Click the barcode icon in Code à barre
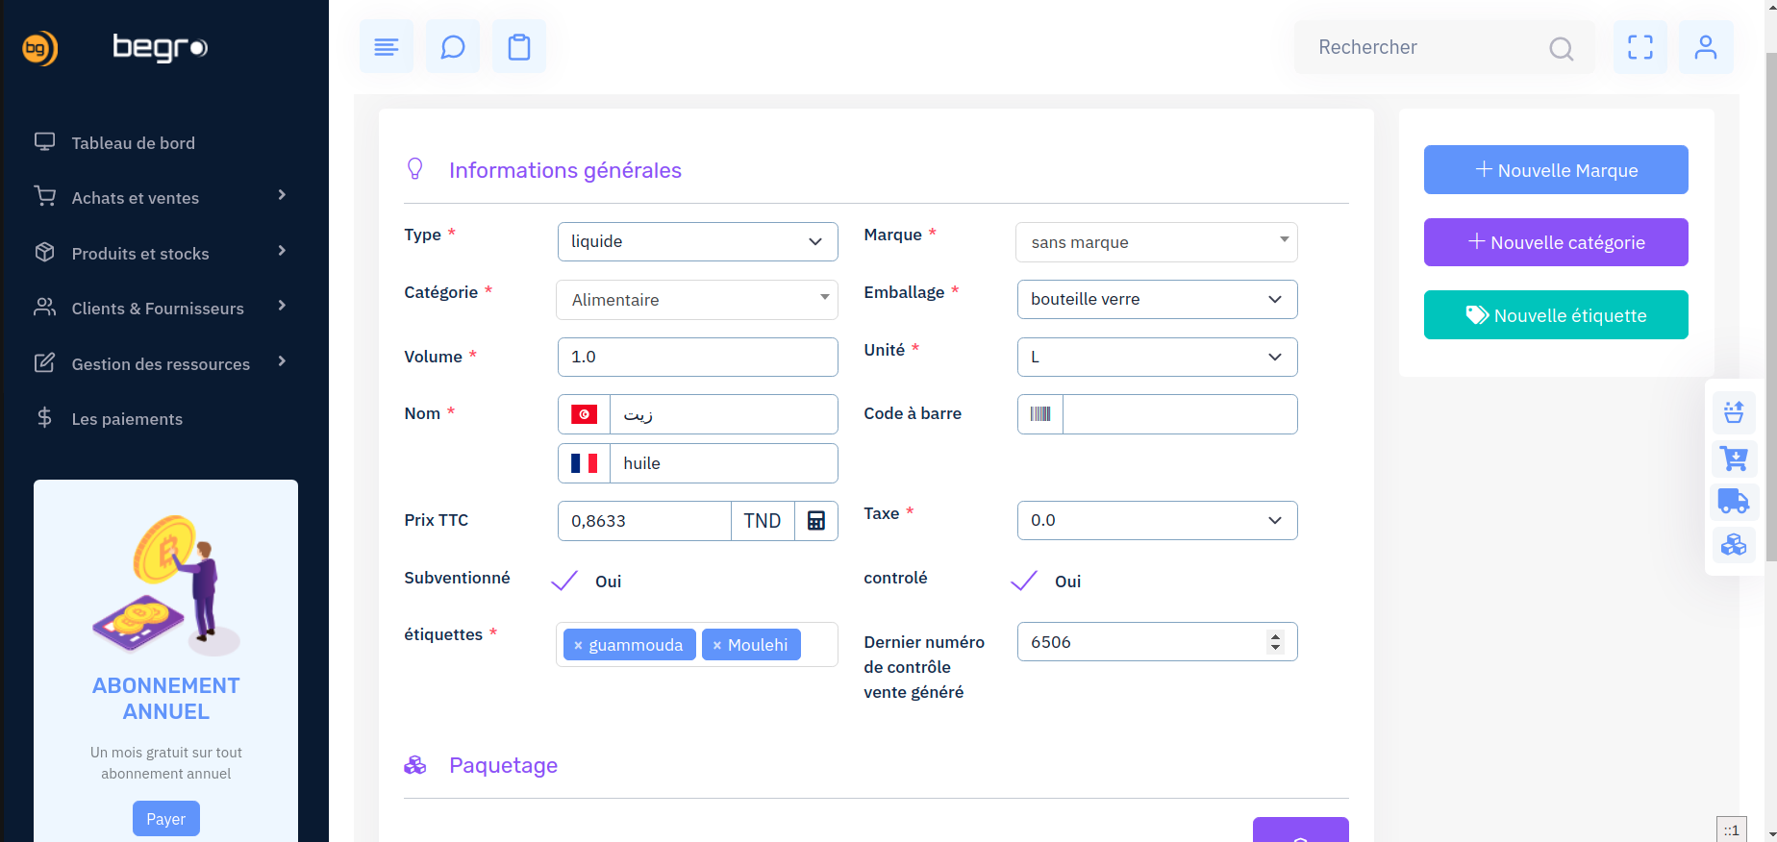1777x842 pixels. pyautogui.click(x=1040, y=414)
